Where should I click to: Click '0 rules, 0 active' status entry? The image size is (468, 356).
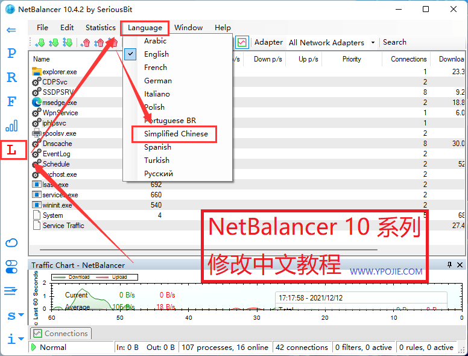coord(426,348)
